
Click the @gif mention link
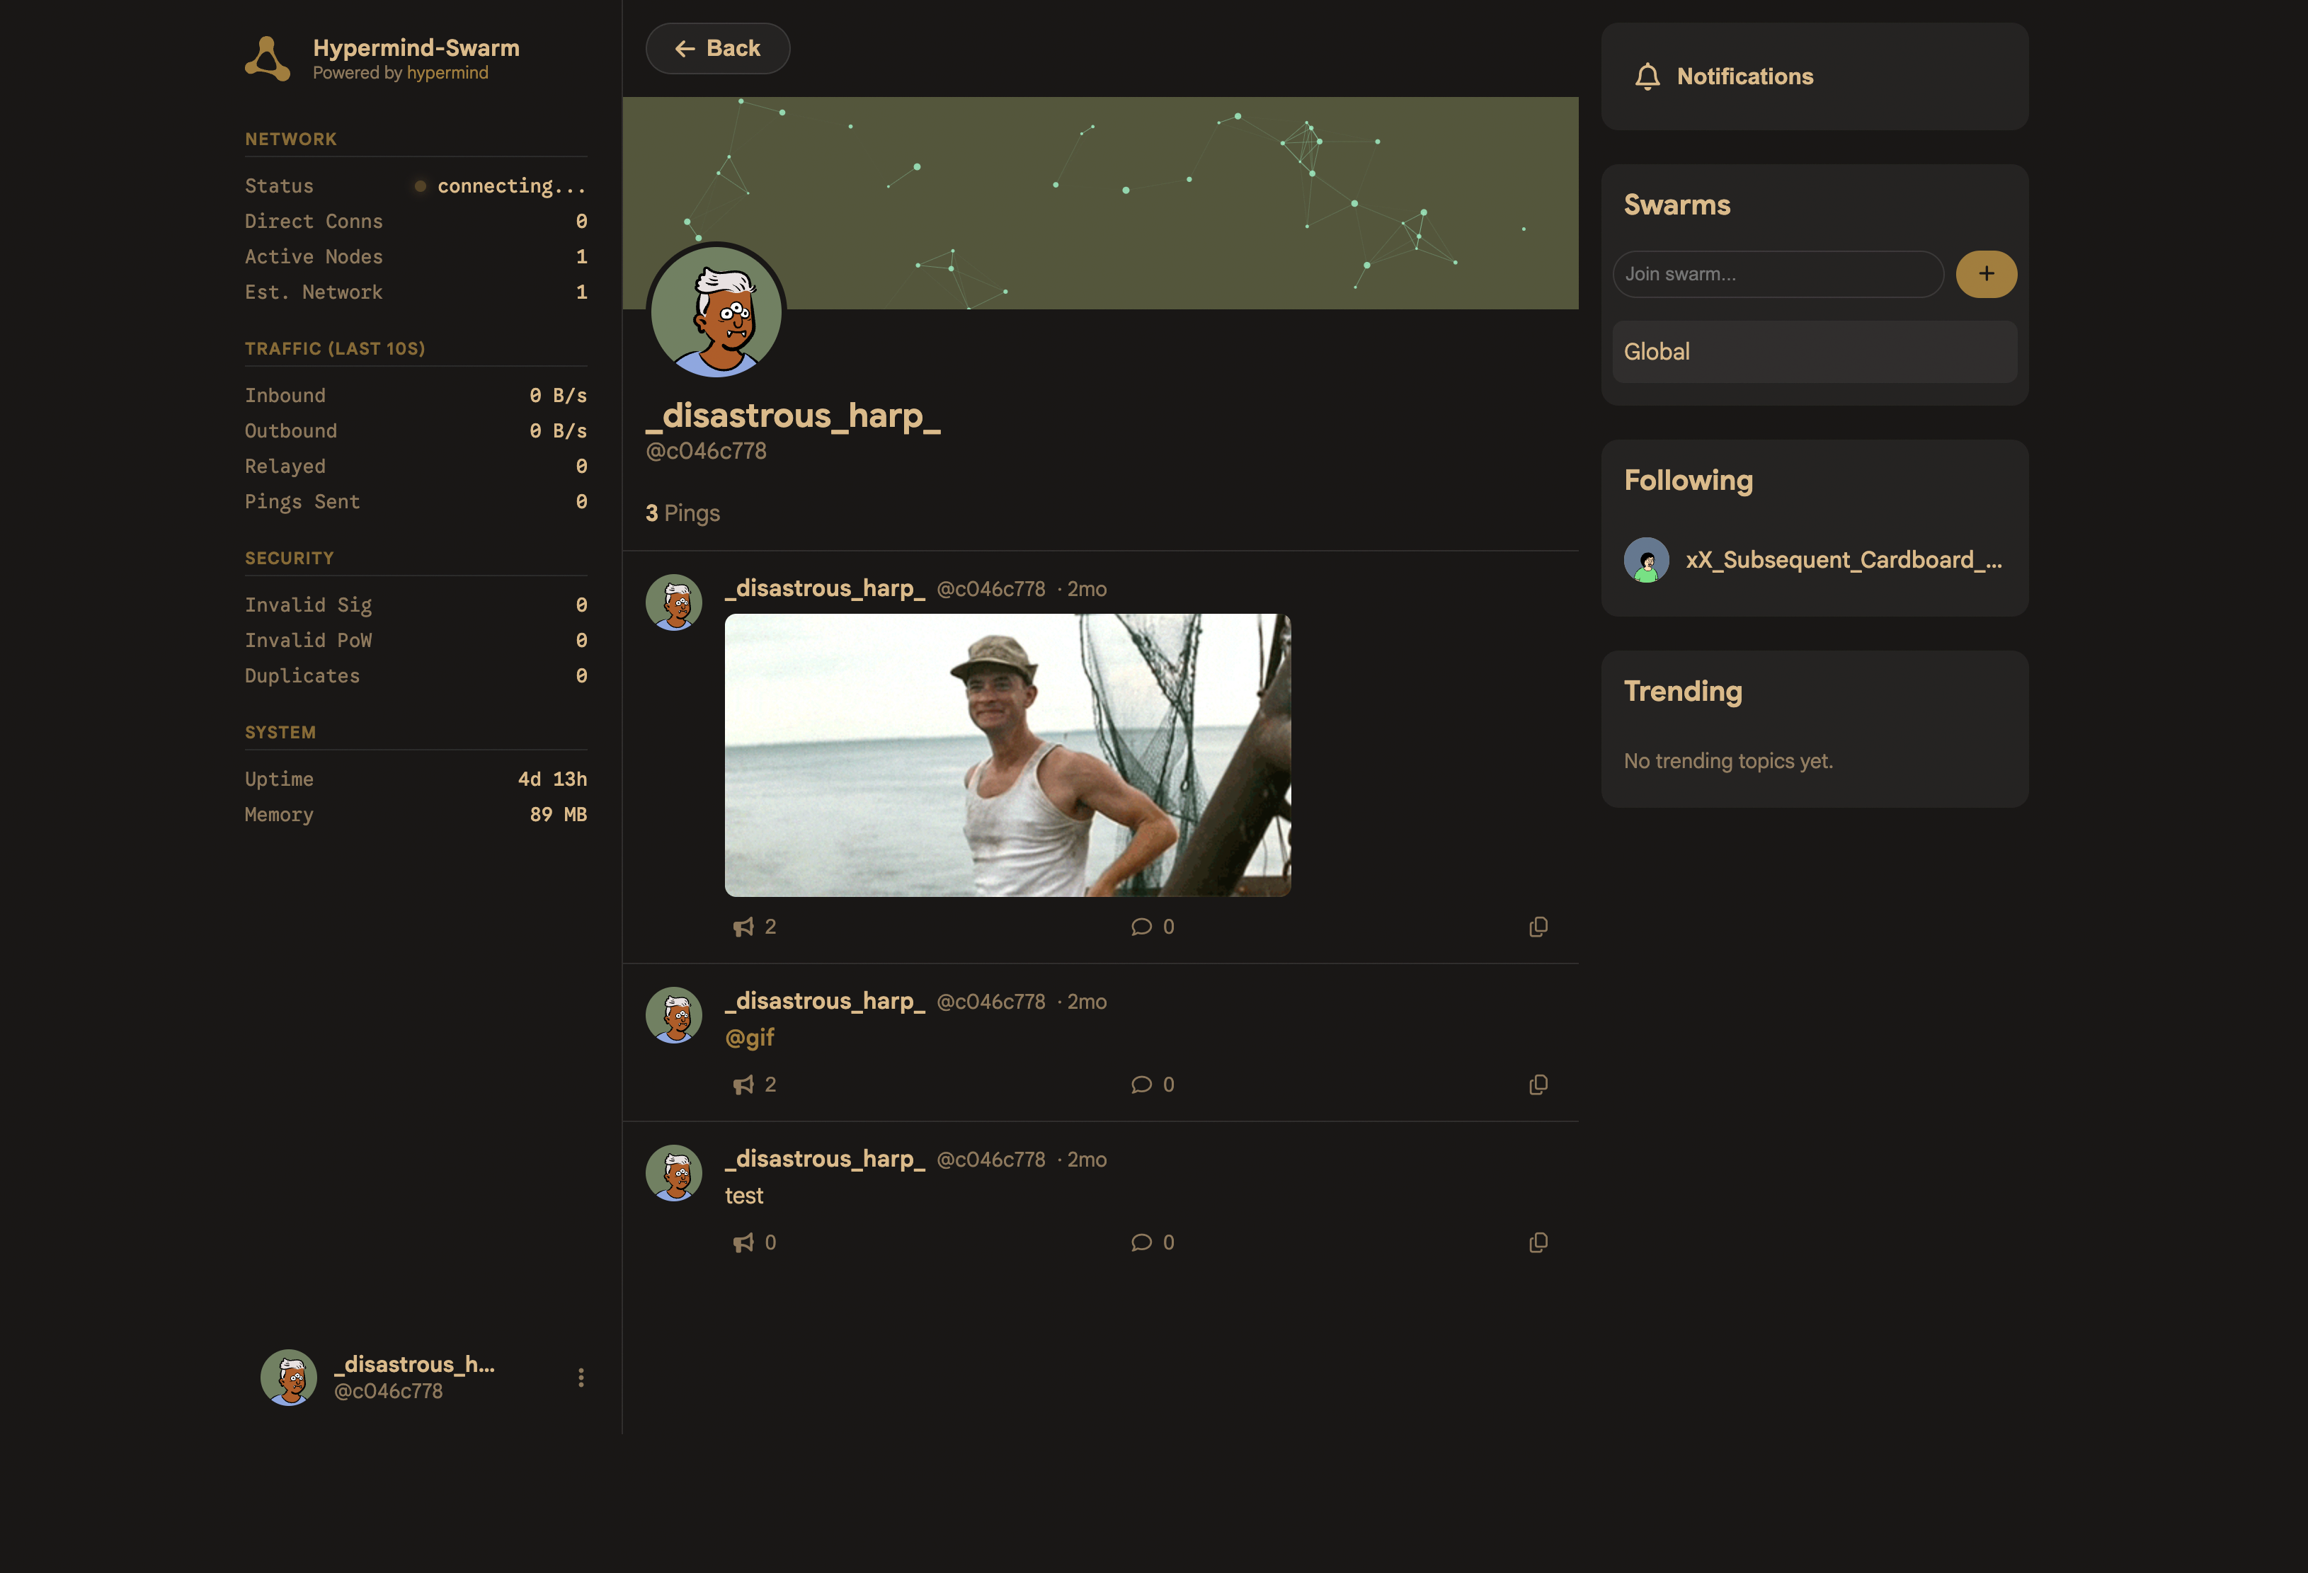[x=750, y=1038]
